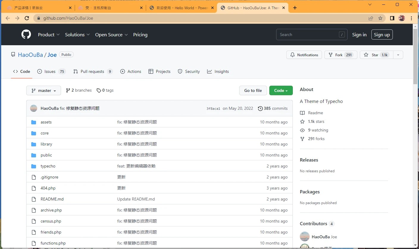Open the star lists dropdown arrow
The height and width of the screenshot is (249, 419).
(x=398, y=55)
